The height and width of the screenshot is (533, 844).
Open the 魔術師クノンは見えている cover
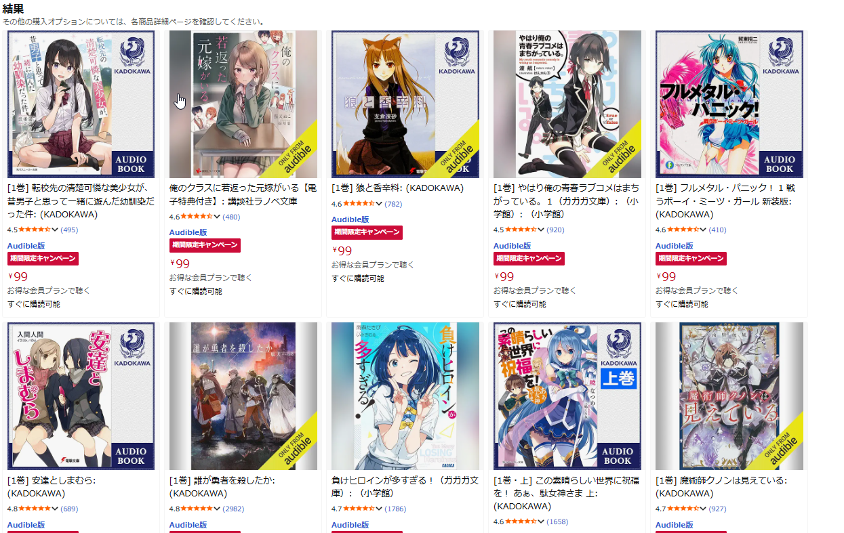click(729, 396)
